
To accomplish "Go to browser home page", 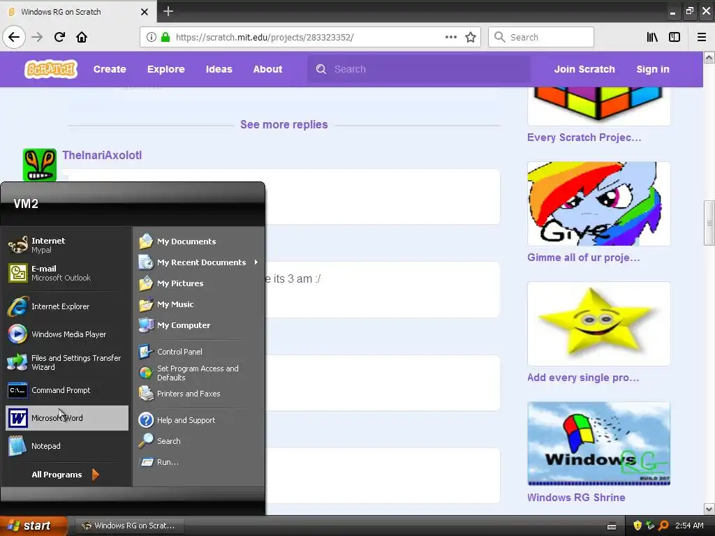I will (x=82, y=37).
